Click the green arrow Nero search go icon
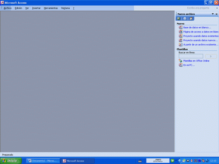 pos(172,161)
